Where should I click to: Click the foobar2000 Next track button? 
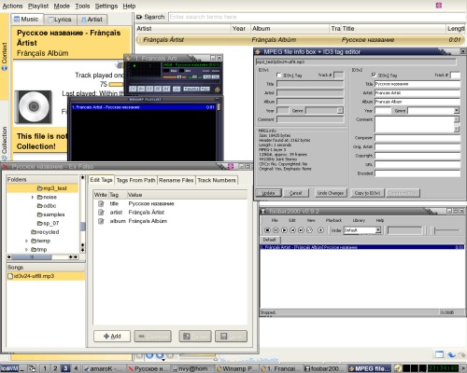pos(301,230)
